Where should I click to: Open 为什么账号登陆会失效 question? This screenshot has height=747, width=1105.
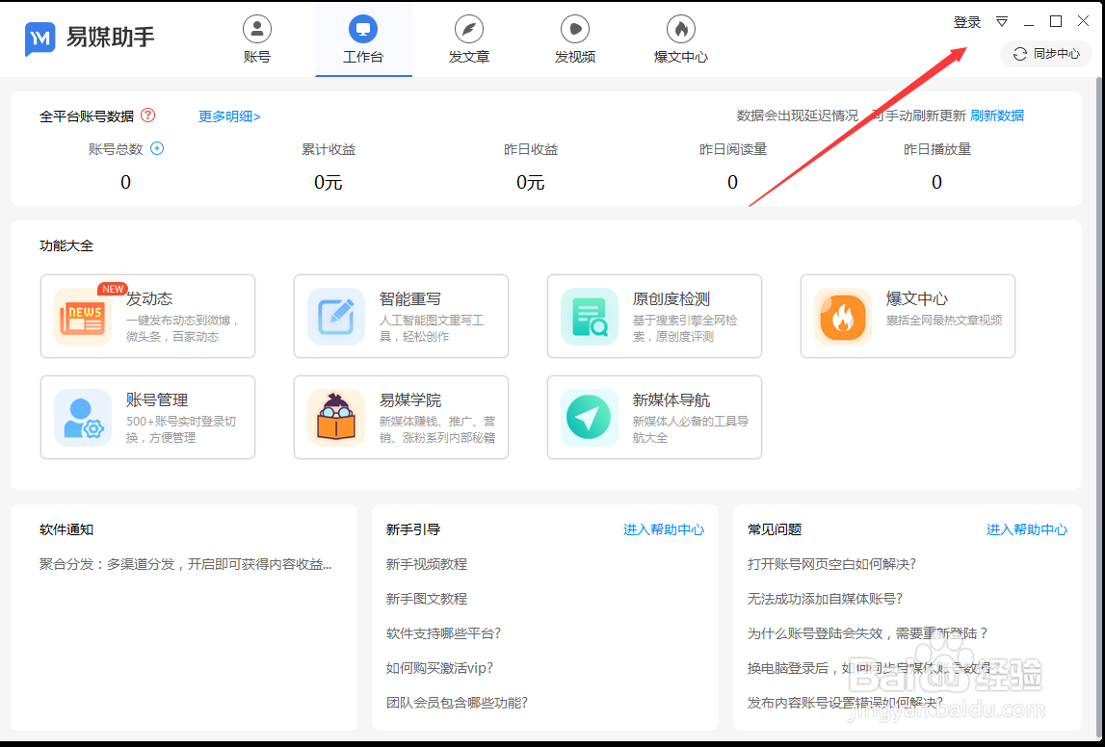click(868, 633)
